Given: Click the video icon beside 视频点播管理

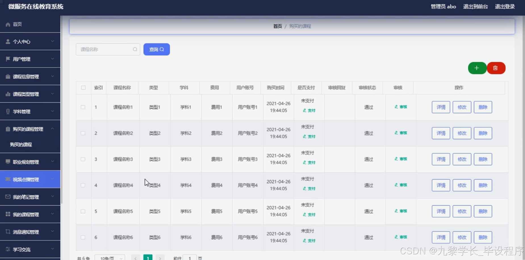Looking at the screenshot, I should [8, 179].
